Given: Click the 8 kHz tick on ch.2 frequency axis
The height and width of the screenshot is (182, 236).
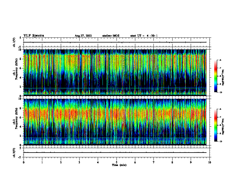Looking at the screenshot, I should [x=21, y=108].
